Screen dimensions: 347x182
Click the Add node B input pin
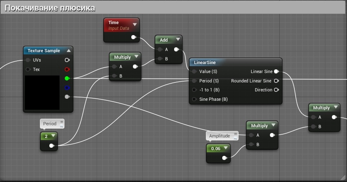pos(160,59)
